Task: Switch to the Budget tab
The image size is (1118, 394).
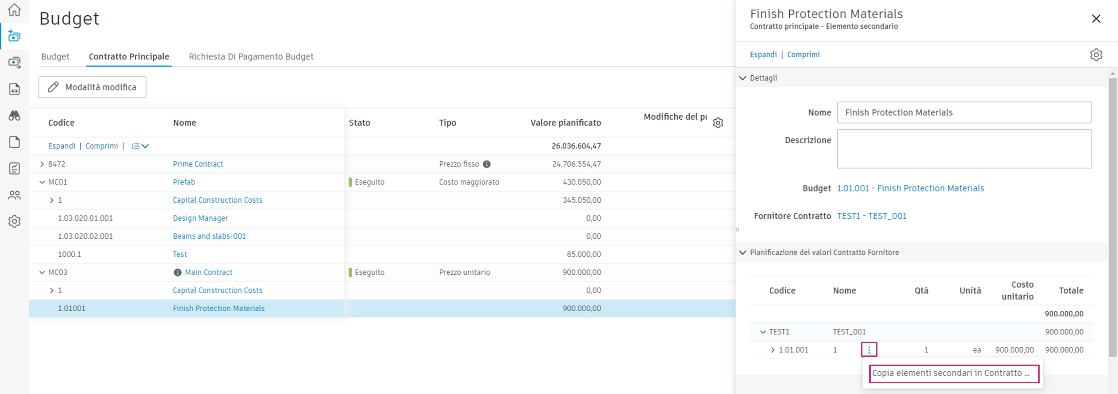Action: [x=55, y=56]
